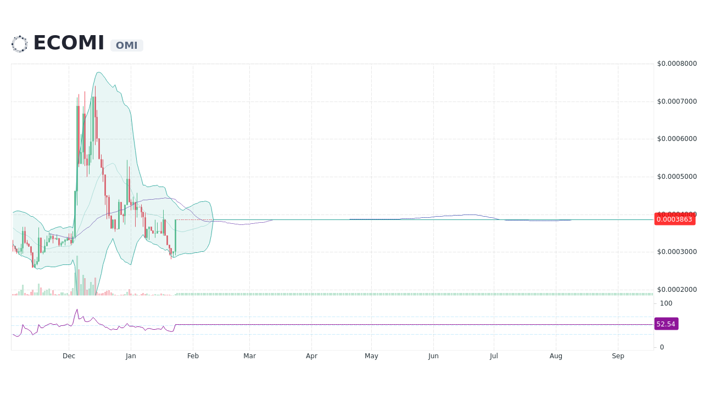Click the 100 level on RSI axis

coord(666,303)
